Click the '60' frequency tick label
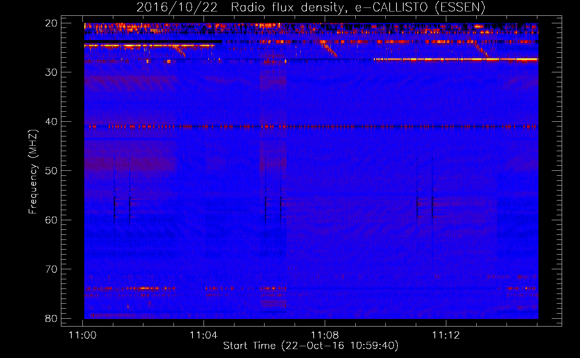The width and height of the screenshot is (580, 358). tap(51, 220)
